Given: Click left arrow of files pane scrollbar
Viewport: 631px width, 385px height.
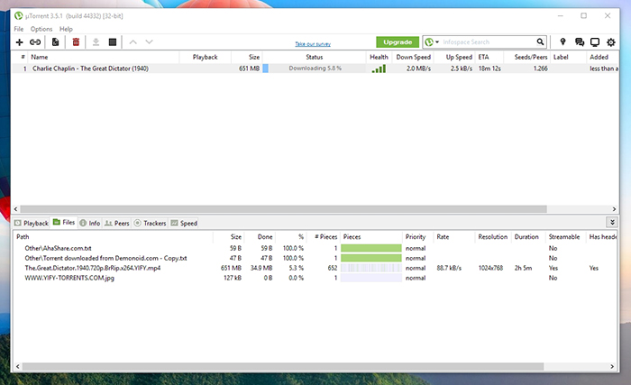Looking at the screenshot, I should pyautogui.click(x=17, y=366).
